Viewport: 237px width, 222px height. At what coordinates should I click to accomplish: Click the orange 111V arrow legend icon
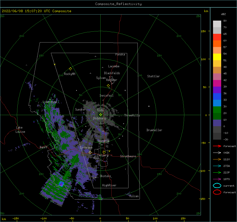217,159
